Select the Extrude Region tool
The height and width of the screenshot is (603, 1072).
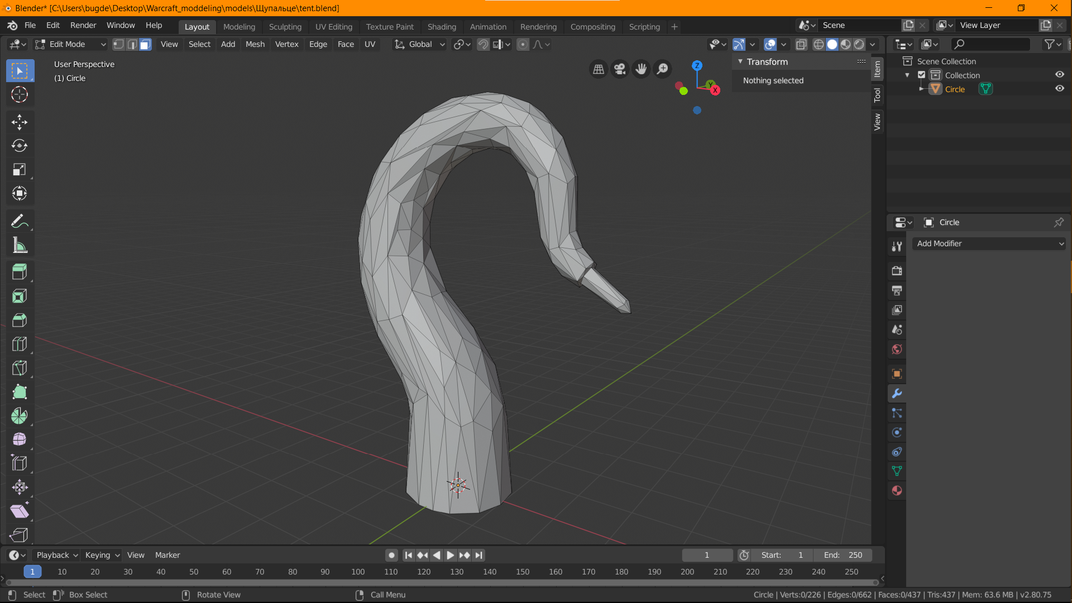coord(20,272)
